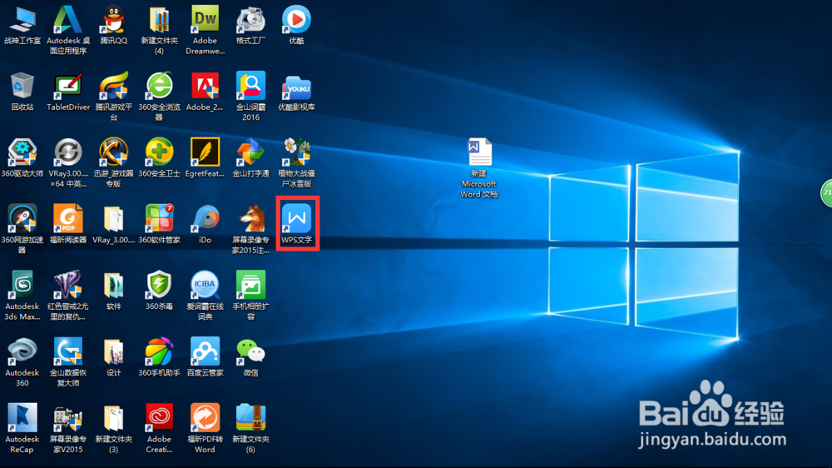Open 爱词霸在线词典 ICIBA icon
Viewport: 832px width, 468px height.
click(205, 286)
